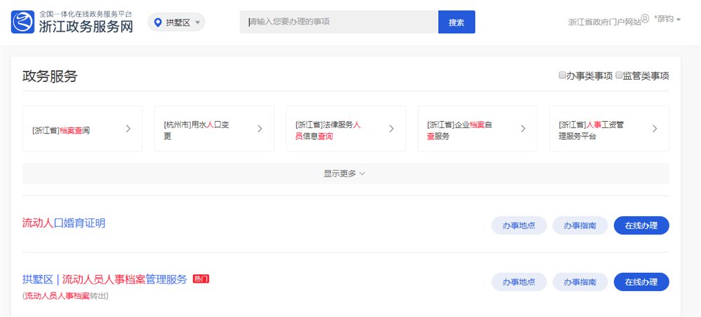Open the 拱墅区 region dropdown
701x317 pixels.
pos(177,22)
